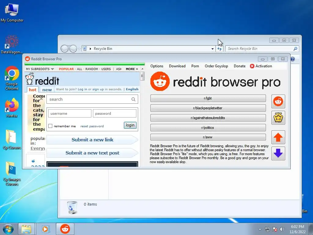Open My Computer desktop icon
This screenshot has width=313, height=235.
[x=12, y=12]
